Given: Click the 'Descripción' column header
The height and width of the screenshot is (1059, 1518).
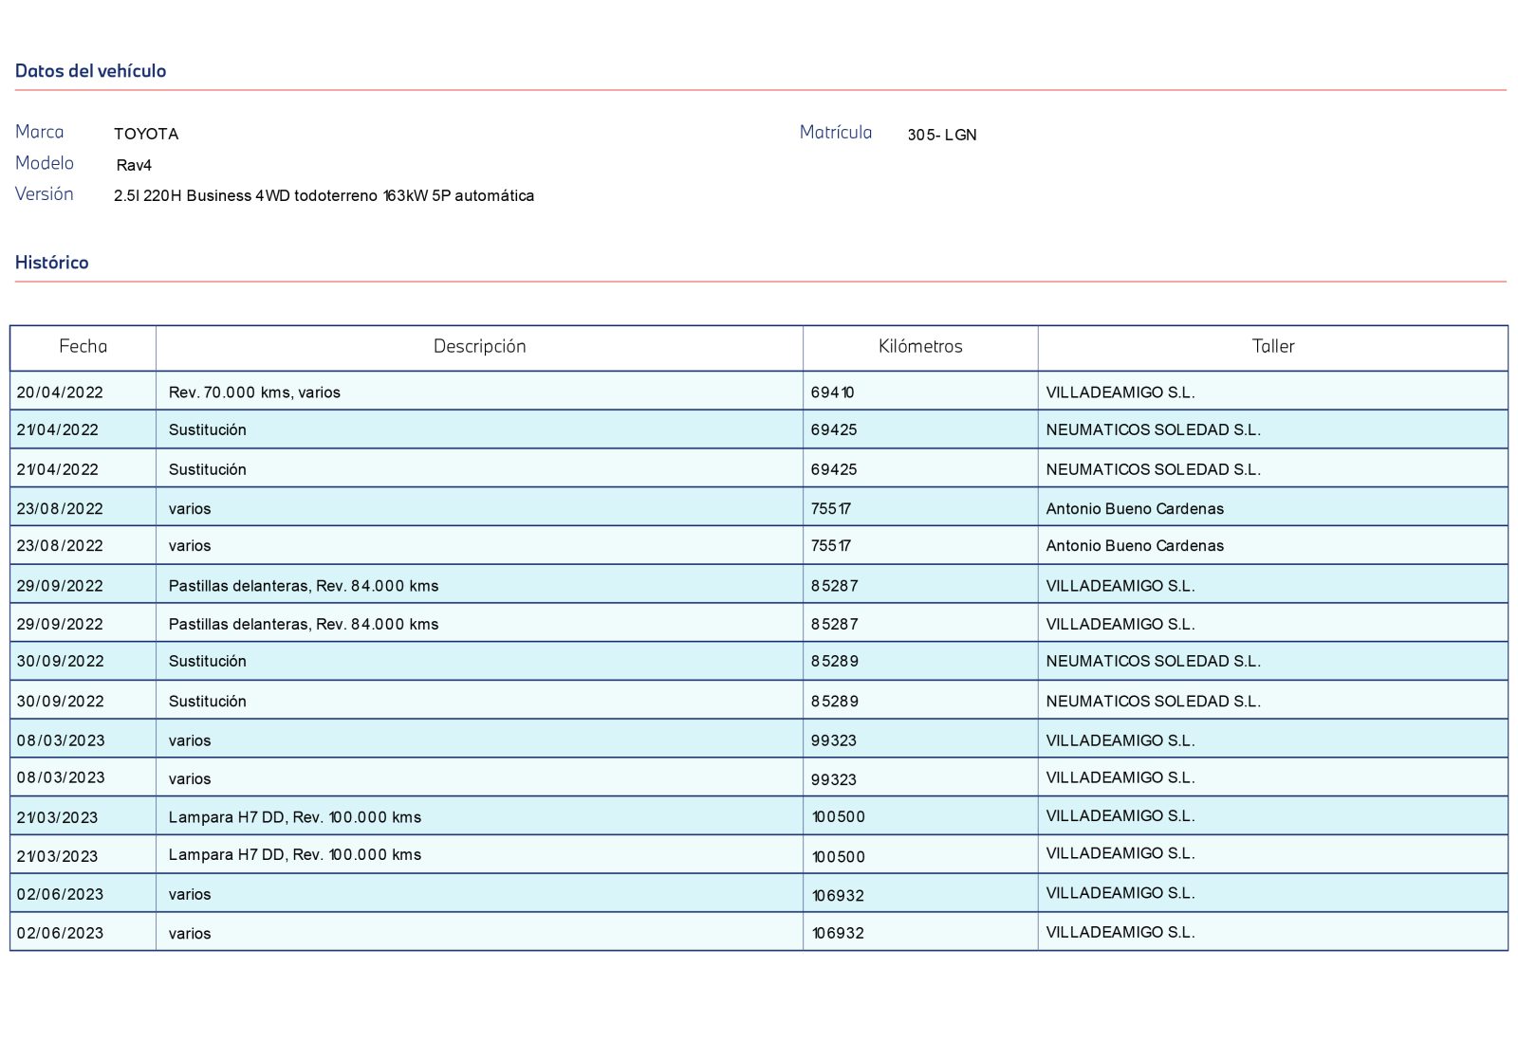Looking at the screenshot, I should click(x=479, y=347).
